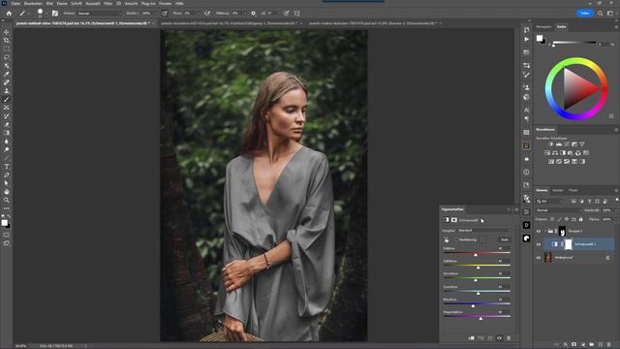Toggle adjustment visibility eye in Properties panel
Viewport: 620px width, 349px height.
(x=500, y=338)
